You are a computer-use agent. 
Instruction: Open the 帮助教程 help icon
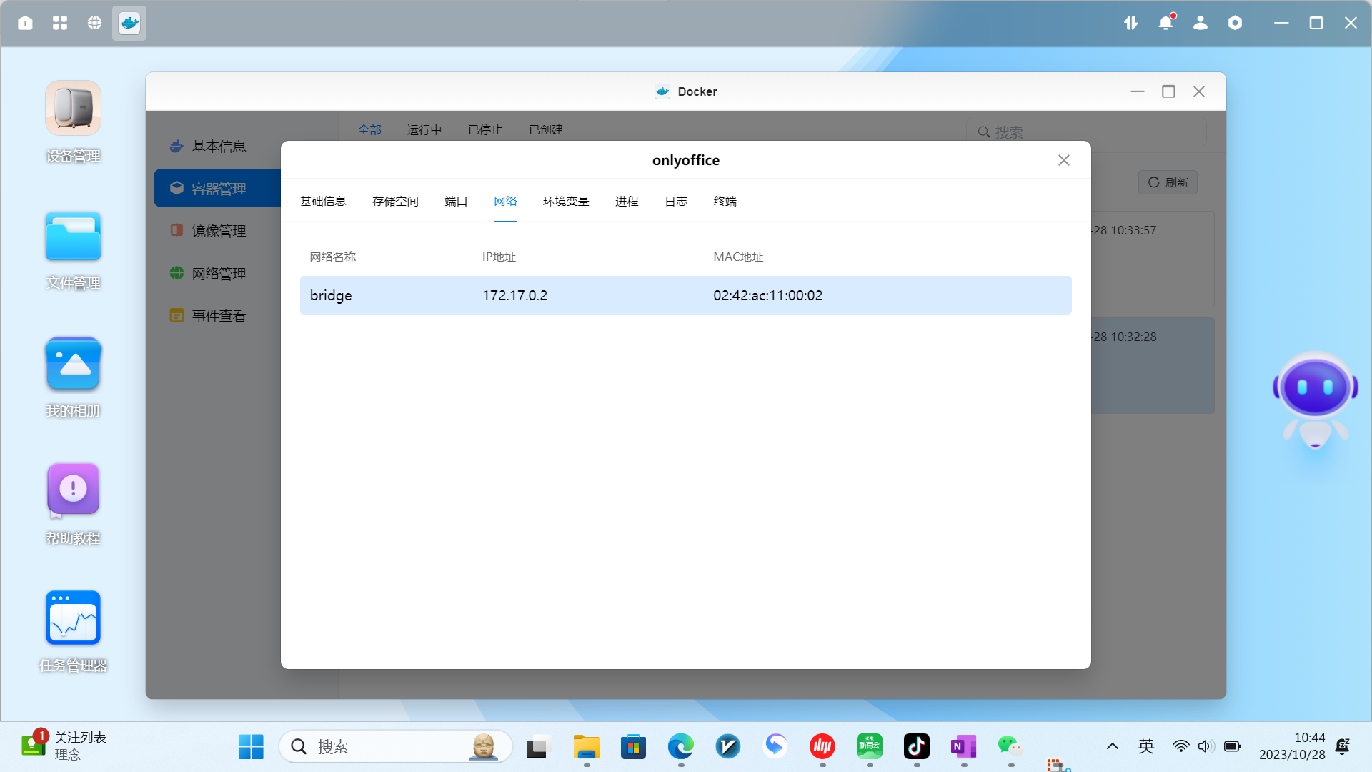[73, 490]
